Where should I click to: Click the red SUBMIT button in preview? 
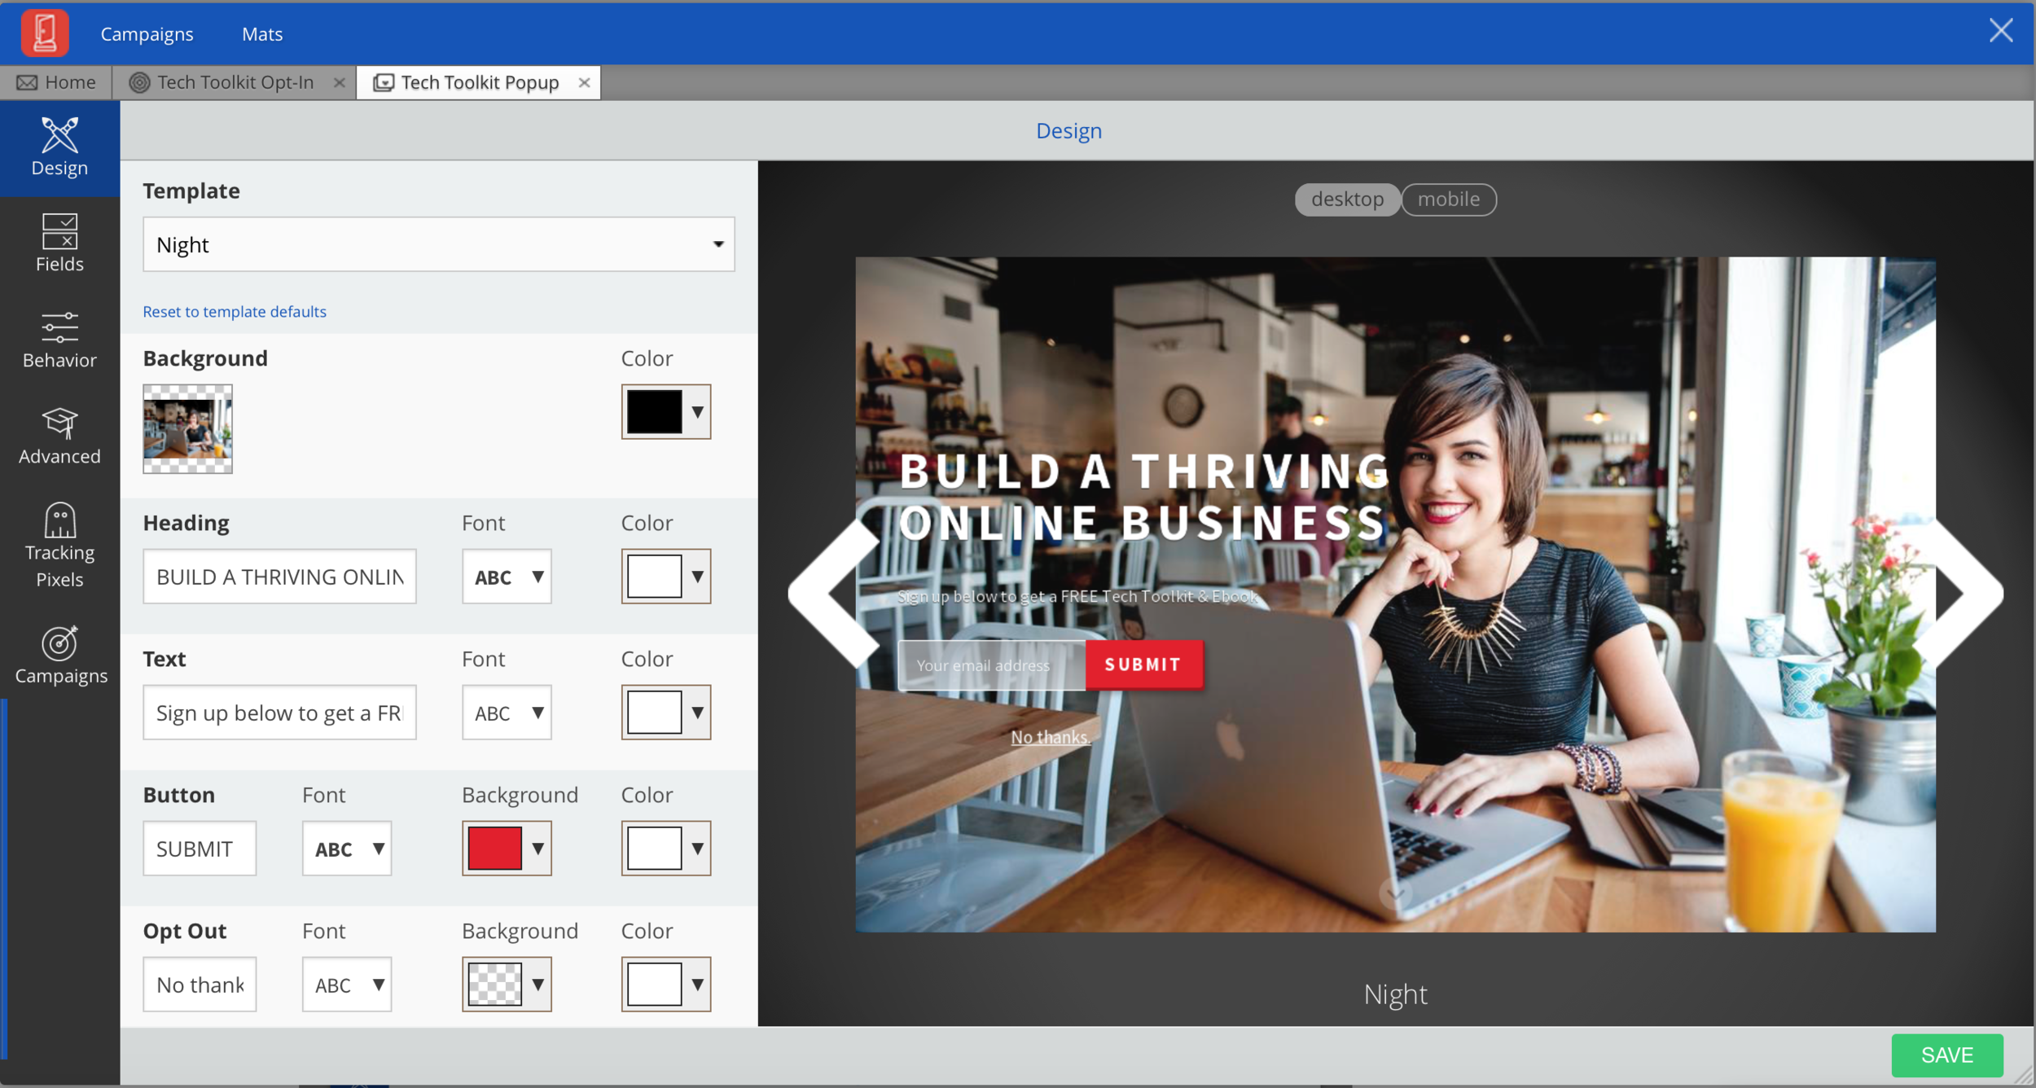pos(1144,665)
